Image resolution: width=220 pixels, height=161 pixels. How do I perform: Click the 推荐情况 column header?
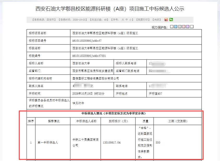53,121
